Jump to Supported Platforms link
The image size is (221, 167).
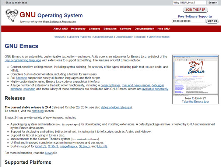pyautogui.click(x=79, y=37)
